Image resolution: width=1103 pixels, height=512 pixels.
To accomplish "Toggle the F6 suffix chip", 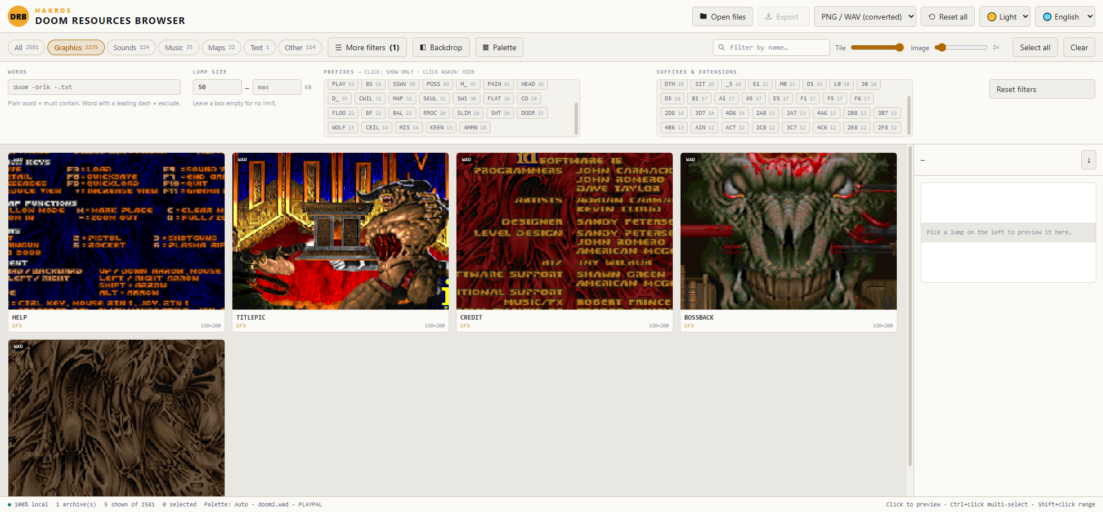I will click(x=862, y=99).
